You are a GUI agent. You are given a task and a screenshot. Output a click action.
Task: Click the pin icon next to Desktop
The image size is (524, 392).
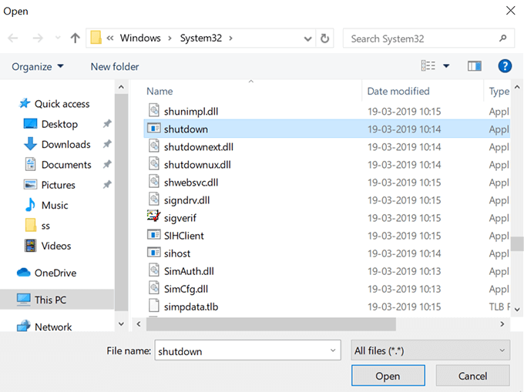107,124
